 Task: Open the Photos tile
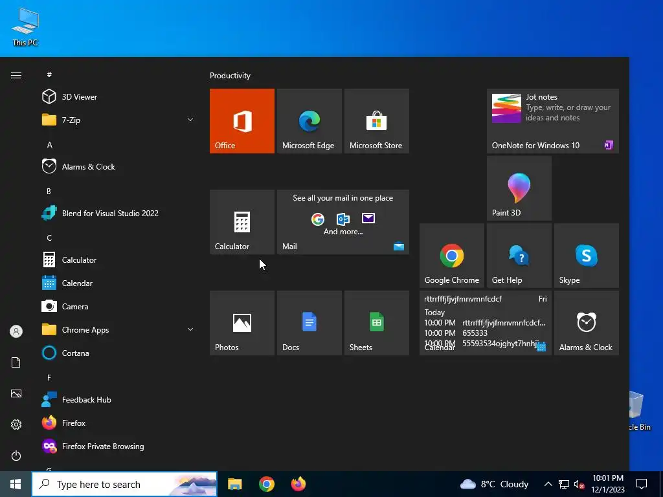click(x=242, y=323)
